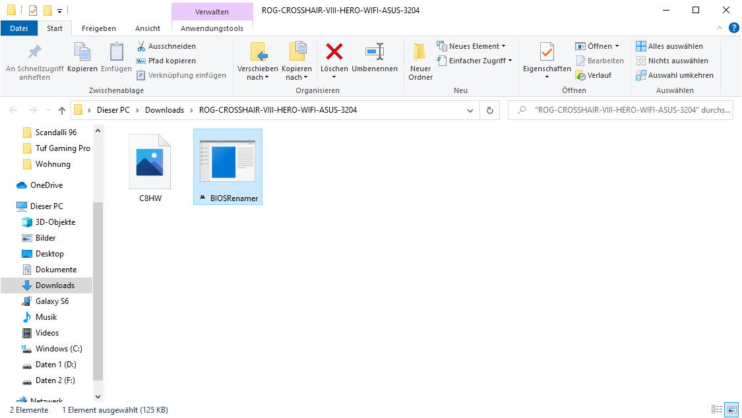Open recent locations dropdown arrow
742x418 pixels.
point(48,110)
